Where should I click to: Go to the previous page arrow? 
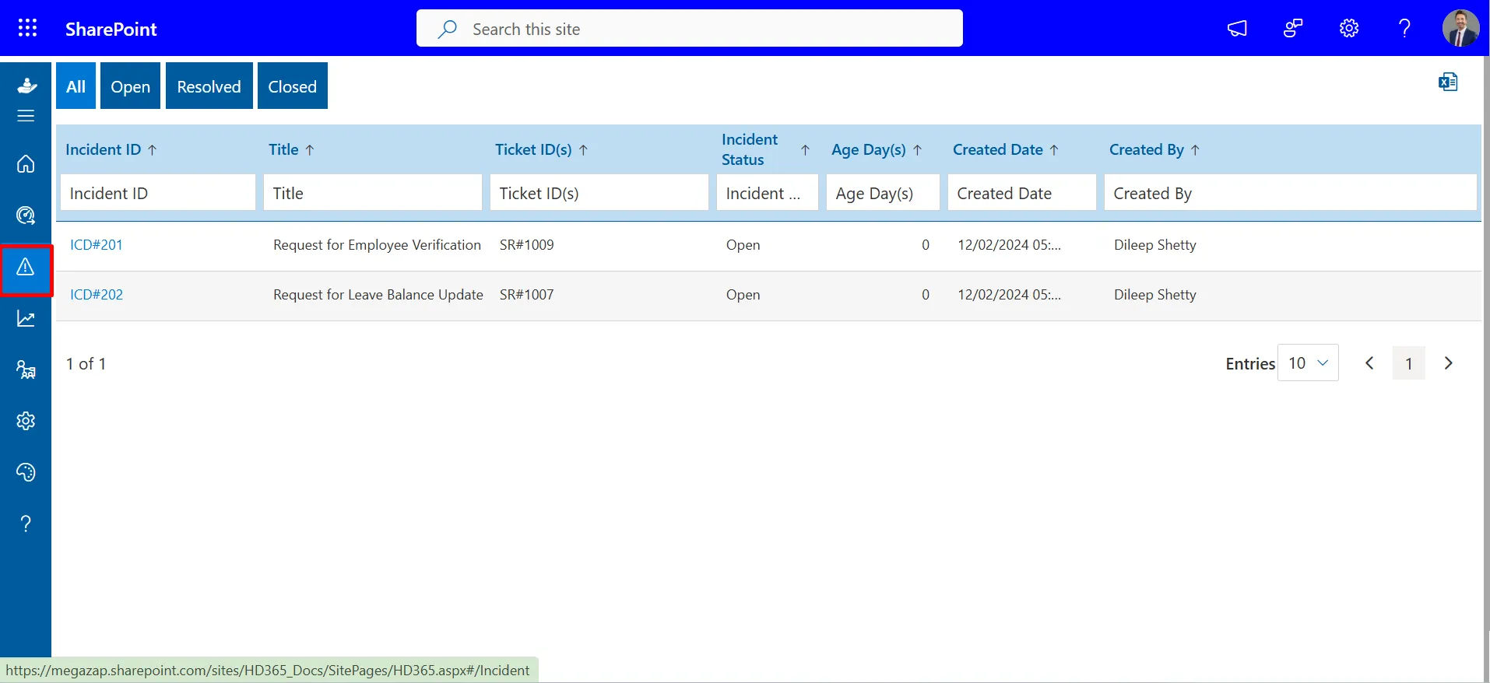[1369, 363]
